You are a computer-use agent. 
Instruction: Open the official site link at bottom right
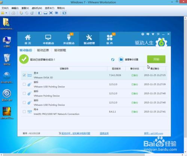(x=154, y=133)
